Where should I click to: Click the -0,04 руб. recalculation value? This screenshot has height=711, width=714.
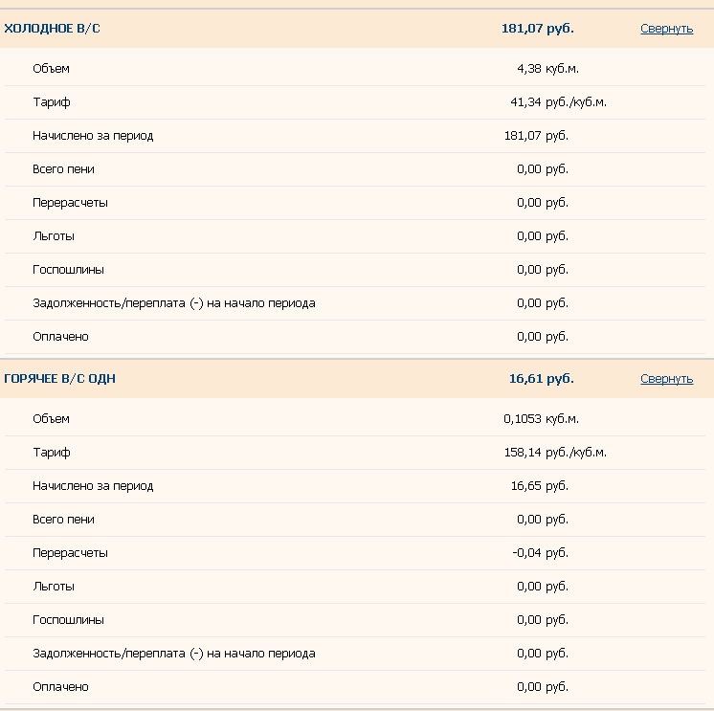[541, 553]
